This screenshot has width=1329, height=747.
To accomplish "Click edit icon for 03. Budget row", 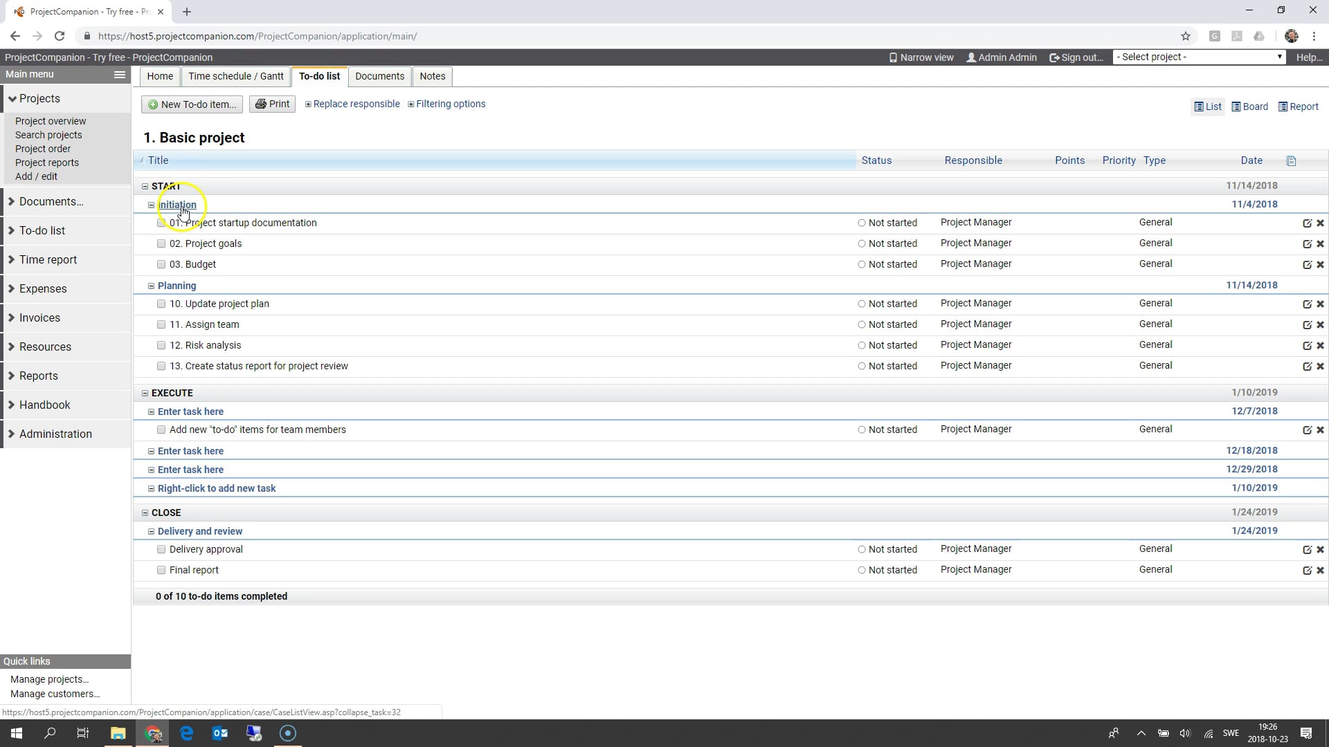I will (x=1307, y=264).
